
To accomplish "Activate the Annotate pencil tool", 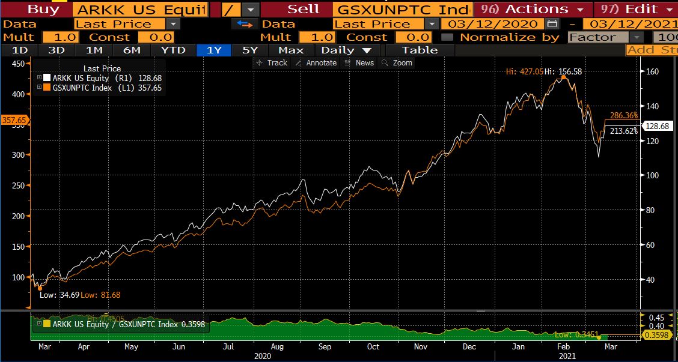I will point(316,63).
